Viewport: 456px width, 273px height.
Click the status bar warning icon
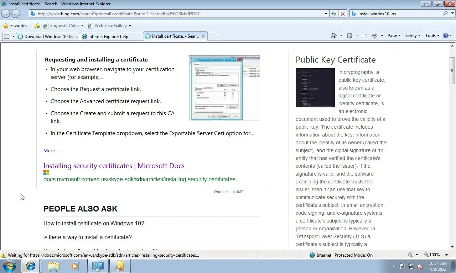click(4, 255)
